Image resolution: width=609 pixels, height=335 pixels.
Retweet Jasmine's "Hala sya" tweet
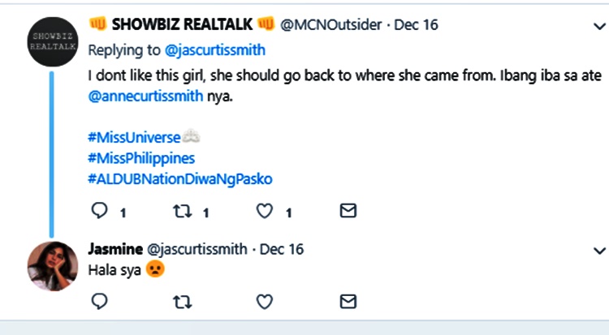click(x=184, y=302)
